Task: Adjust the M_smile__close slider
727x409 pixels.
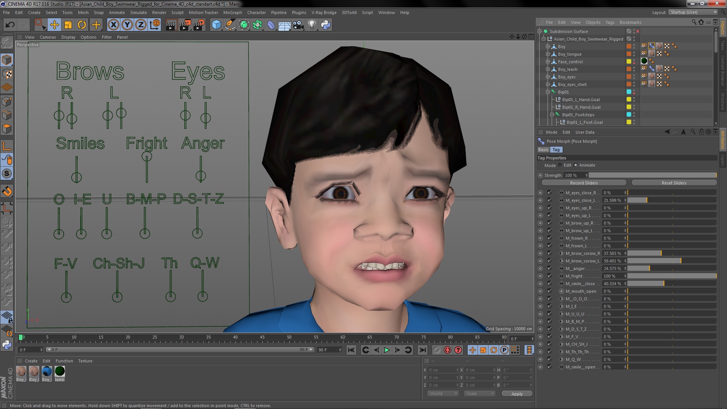Action: pyautogui.click(x=672, y=284)
